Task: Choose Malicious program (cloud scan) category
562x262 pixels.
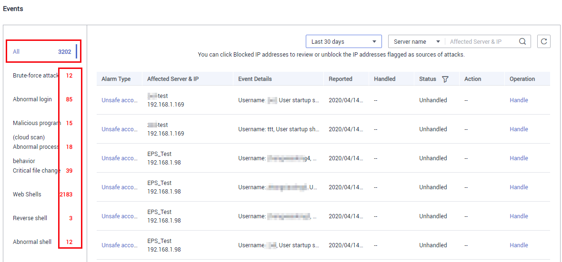Action: [43, 130]
